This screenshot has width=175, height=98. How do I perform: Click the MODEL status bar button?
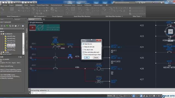pyautogui.click(x=110, y=96)
